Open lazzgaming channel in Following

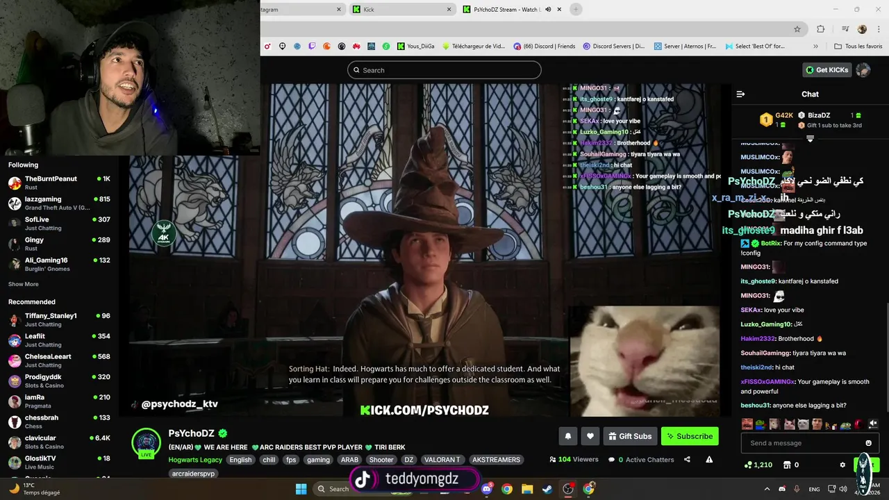point(59,203)
